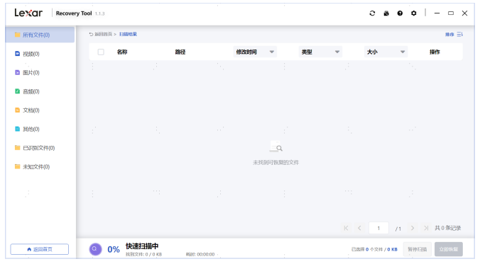Viewport: 480px width, 264px height.
Task: Click the Recovery Tool title text
Action: [74, 13]
